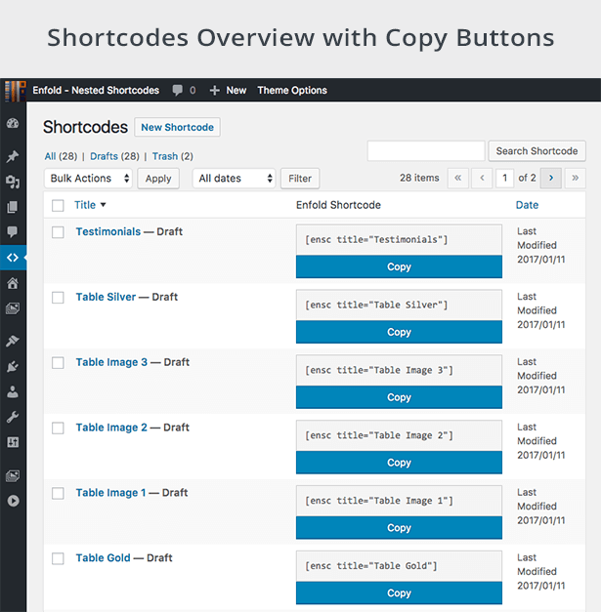Screen dimensions: 601x612
Task: Open the Shortcodes code-brackets sidebar icon
Action: click(13, 258)
